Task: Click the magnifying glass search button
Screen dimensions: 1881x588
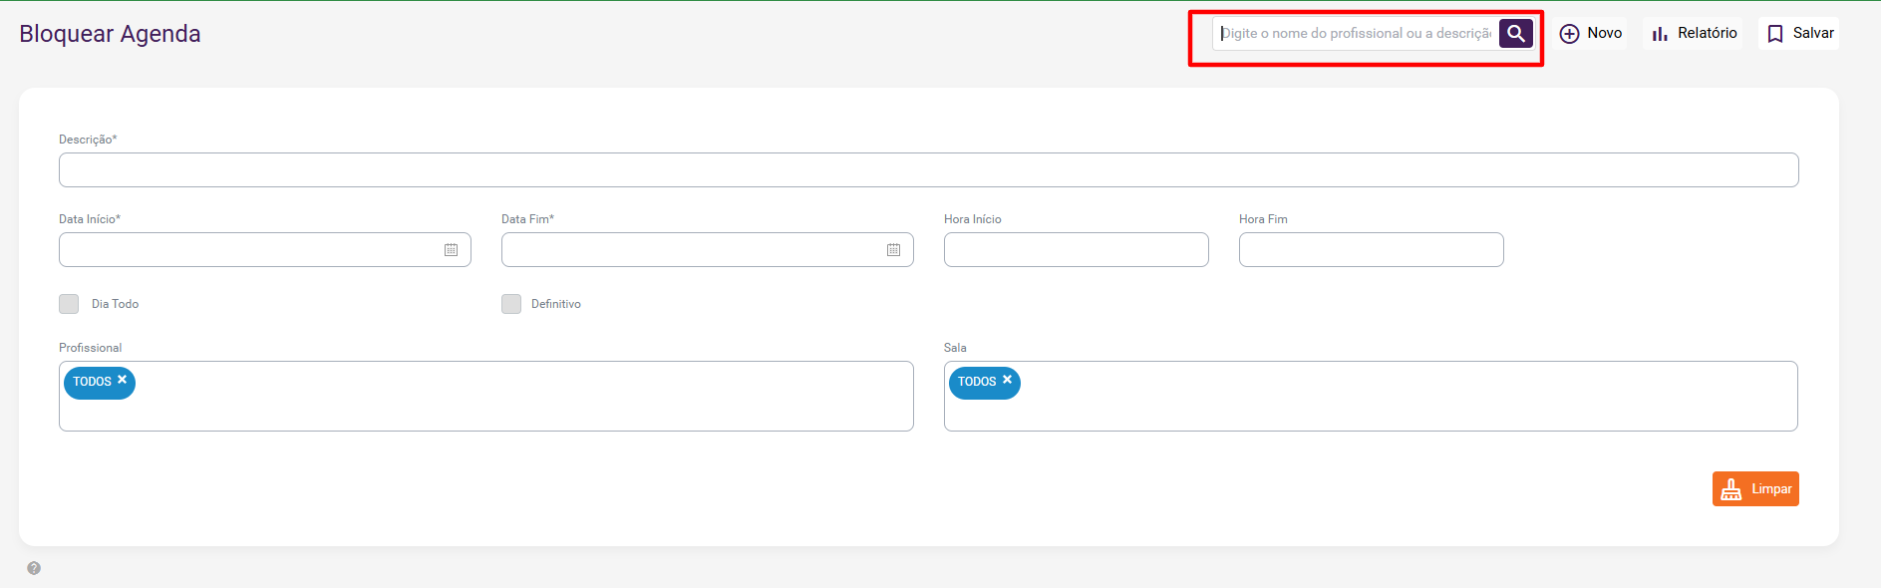Action: [1515, 33]
